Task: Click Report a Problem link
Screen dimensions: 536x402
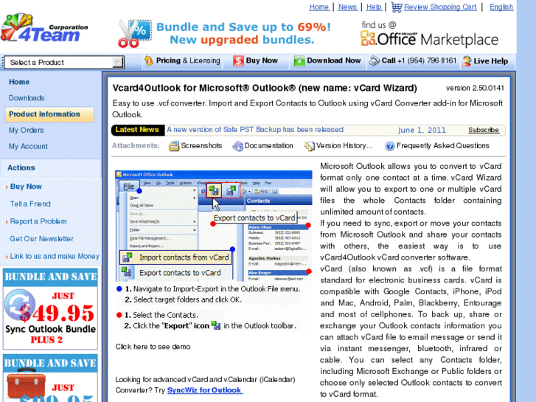Action: coord(38,221)
